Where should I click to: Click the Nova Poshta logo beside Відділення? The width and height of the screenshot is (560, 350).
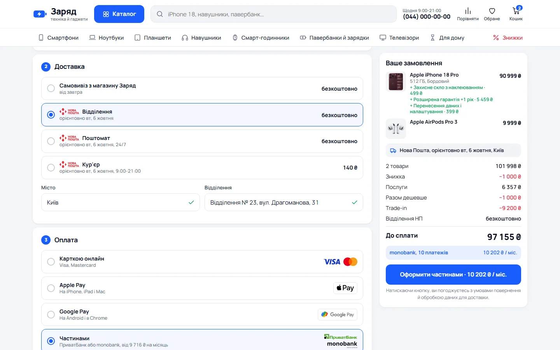69,112
